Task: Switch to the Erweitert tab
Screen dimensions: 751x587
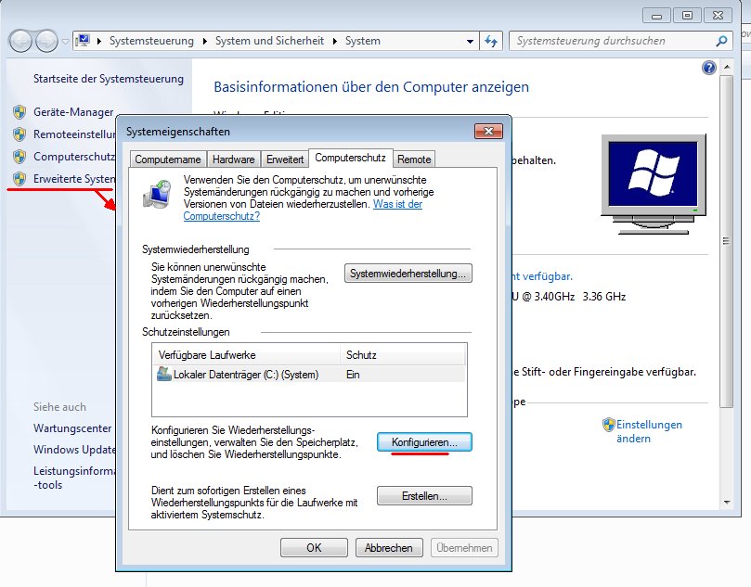Action: coord(285,160)
